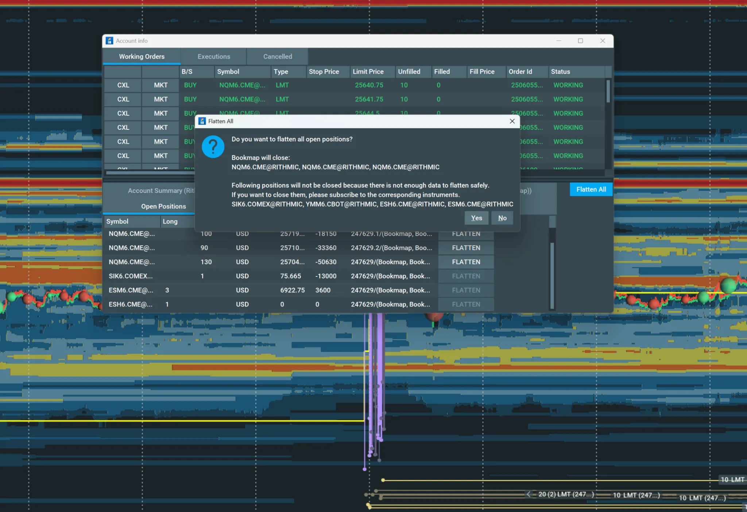Select the ESH6.CME position row symbol
Viewport: 747px width, 512px height.
click(131, 305)
